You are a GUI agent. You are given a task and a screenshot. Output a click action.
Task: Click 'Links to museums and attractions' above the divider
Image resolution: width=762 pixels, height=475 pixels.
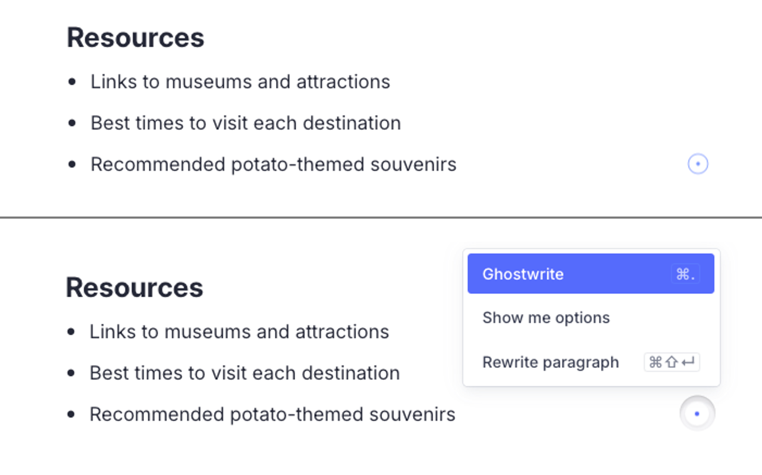pos(240,82)
